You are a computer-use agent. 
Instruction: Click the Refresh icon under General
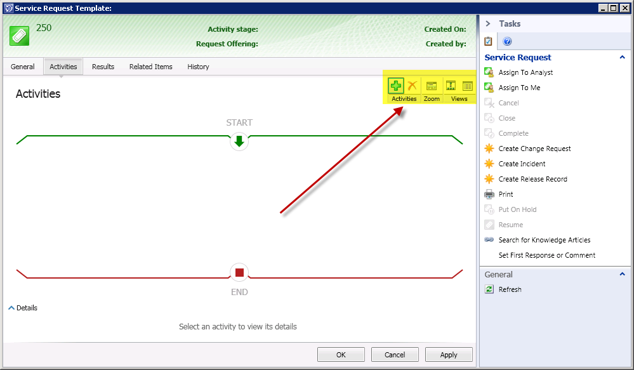(489, 289)
